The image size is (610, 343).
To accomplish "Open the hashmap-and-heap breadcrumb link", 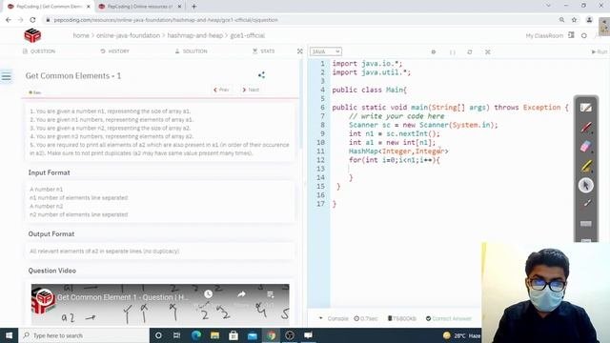I will (x=194, y=35).
